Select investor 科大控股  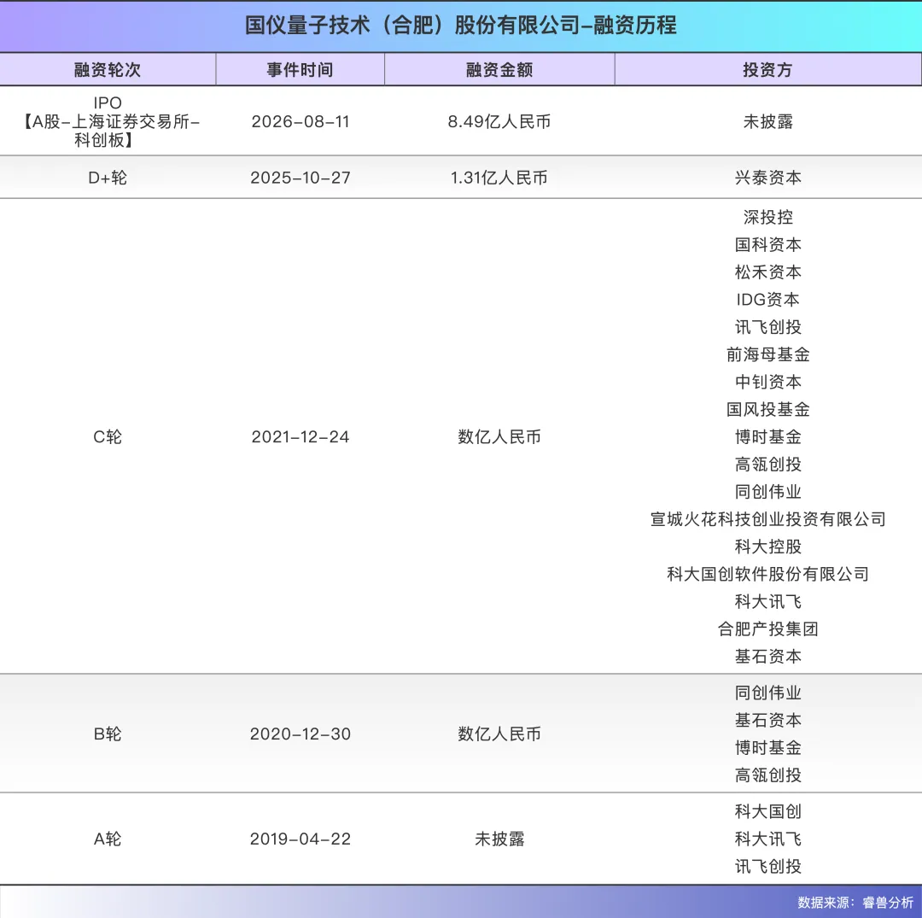(768, 547)
